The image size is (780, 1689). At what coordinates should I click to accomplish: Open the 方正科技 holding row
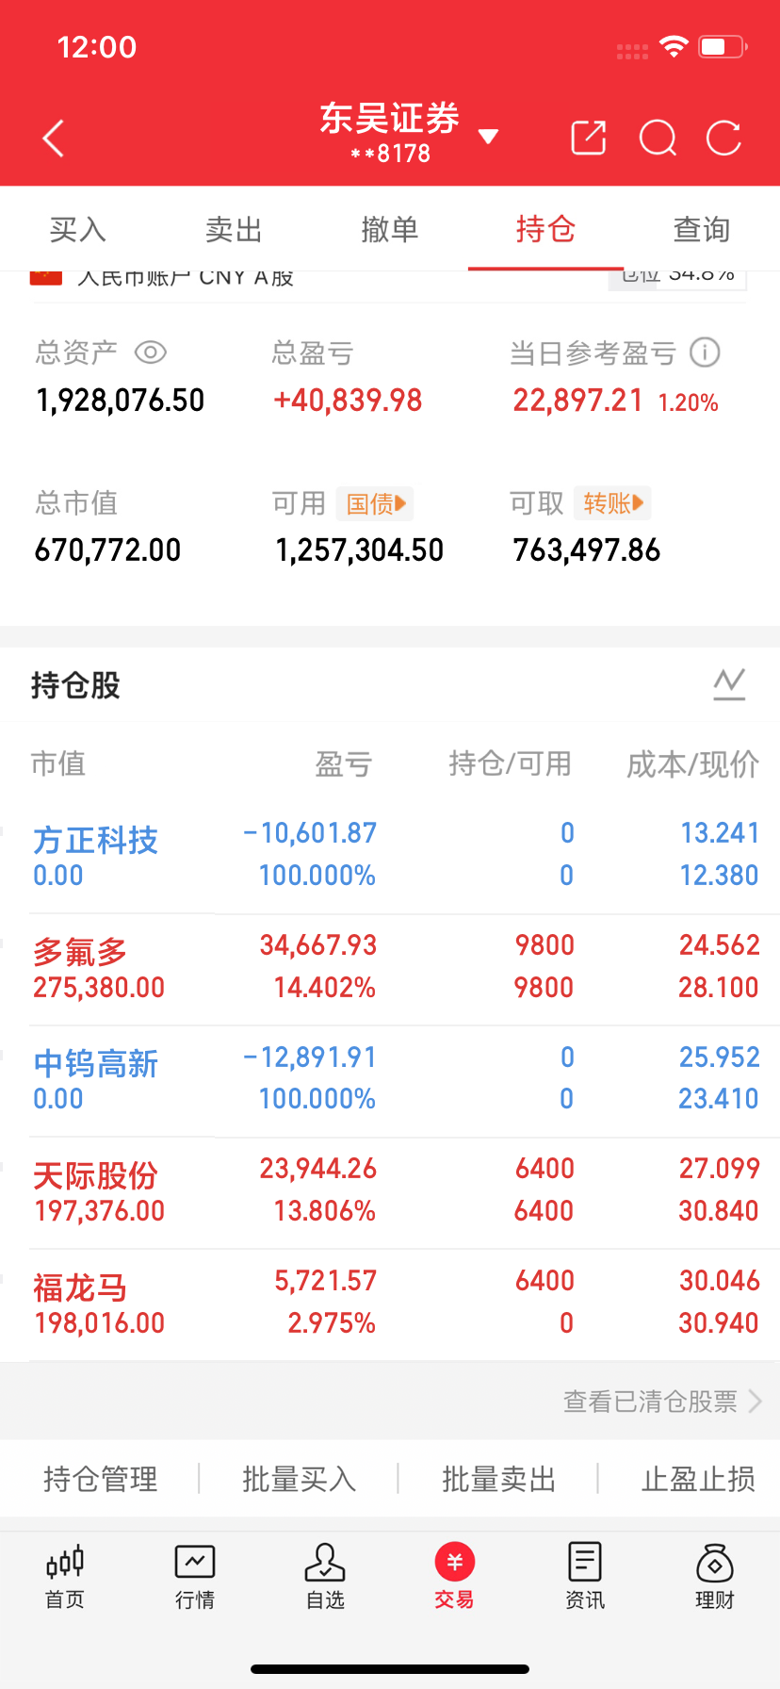coord(390,856)
